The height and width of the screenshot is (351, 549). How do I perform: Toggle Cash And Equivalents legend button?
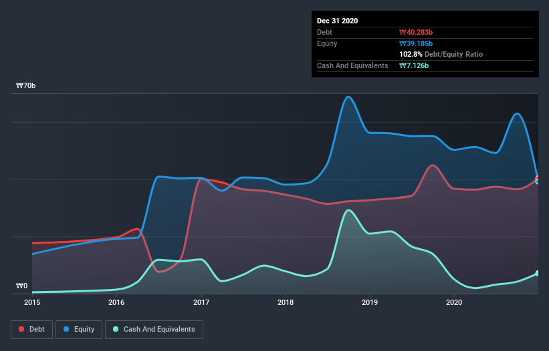(x=154, y=330)
